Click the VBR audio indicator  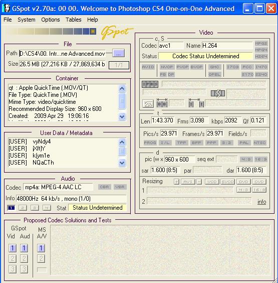point(120,187)
